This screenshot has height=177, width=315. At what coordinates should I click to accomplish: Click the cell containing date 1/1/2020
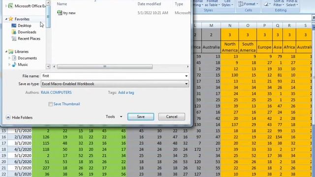tap(20, 131)
